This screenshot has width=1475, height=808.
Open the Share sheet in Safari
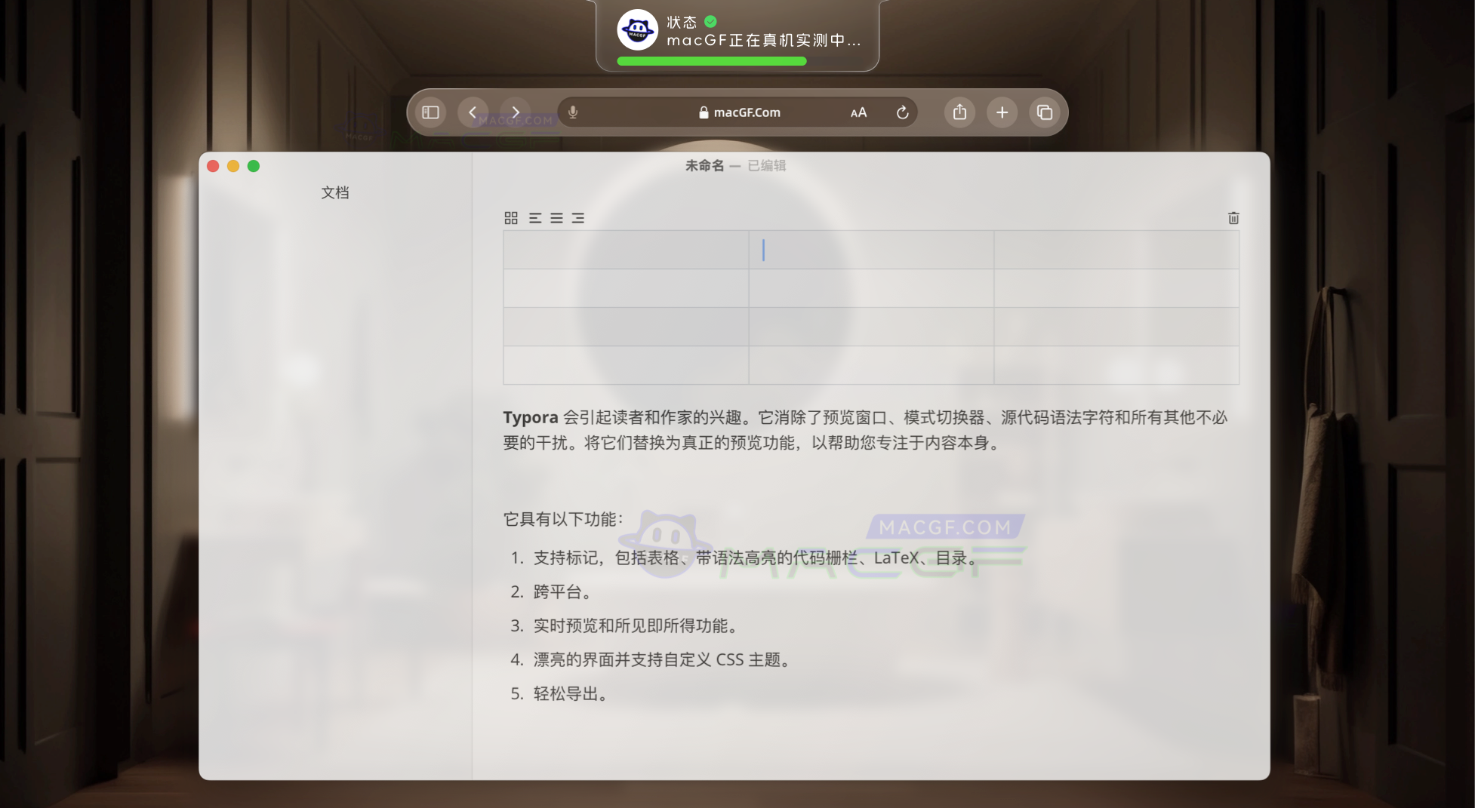pos(959,112)
